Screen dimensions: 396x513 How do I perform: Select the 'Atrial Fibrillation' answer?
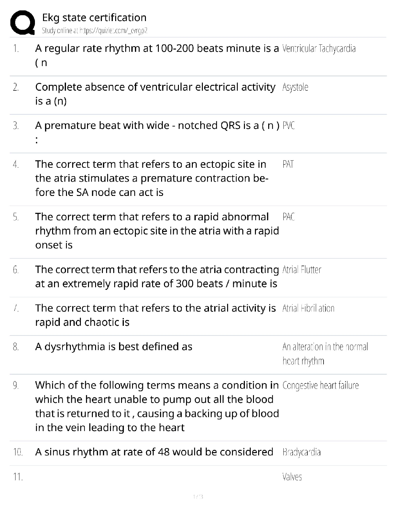click(308, 308)
